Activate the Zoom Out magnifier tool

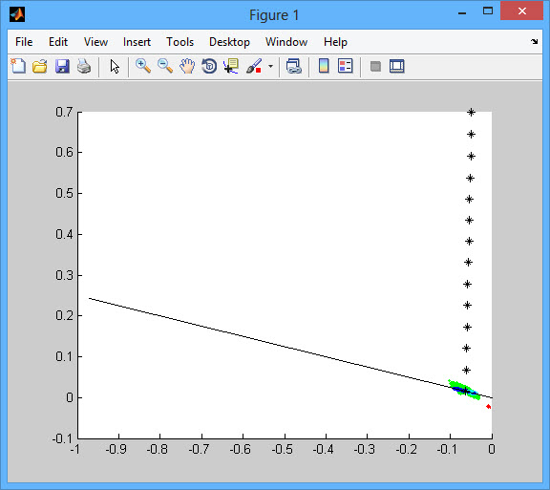[165, 66]
